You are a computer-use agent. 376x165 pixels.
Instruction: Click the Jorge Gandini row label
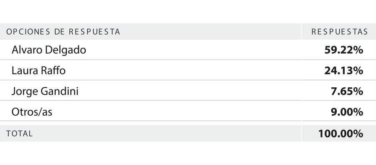pos(45,91)
